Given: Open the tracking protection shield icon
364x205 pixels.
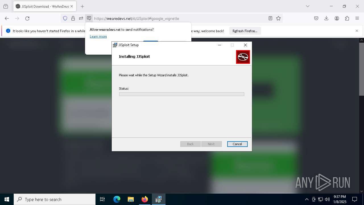Looking at the screenshot, I should point(65,18).
